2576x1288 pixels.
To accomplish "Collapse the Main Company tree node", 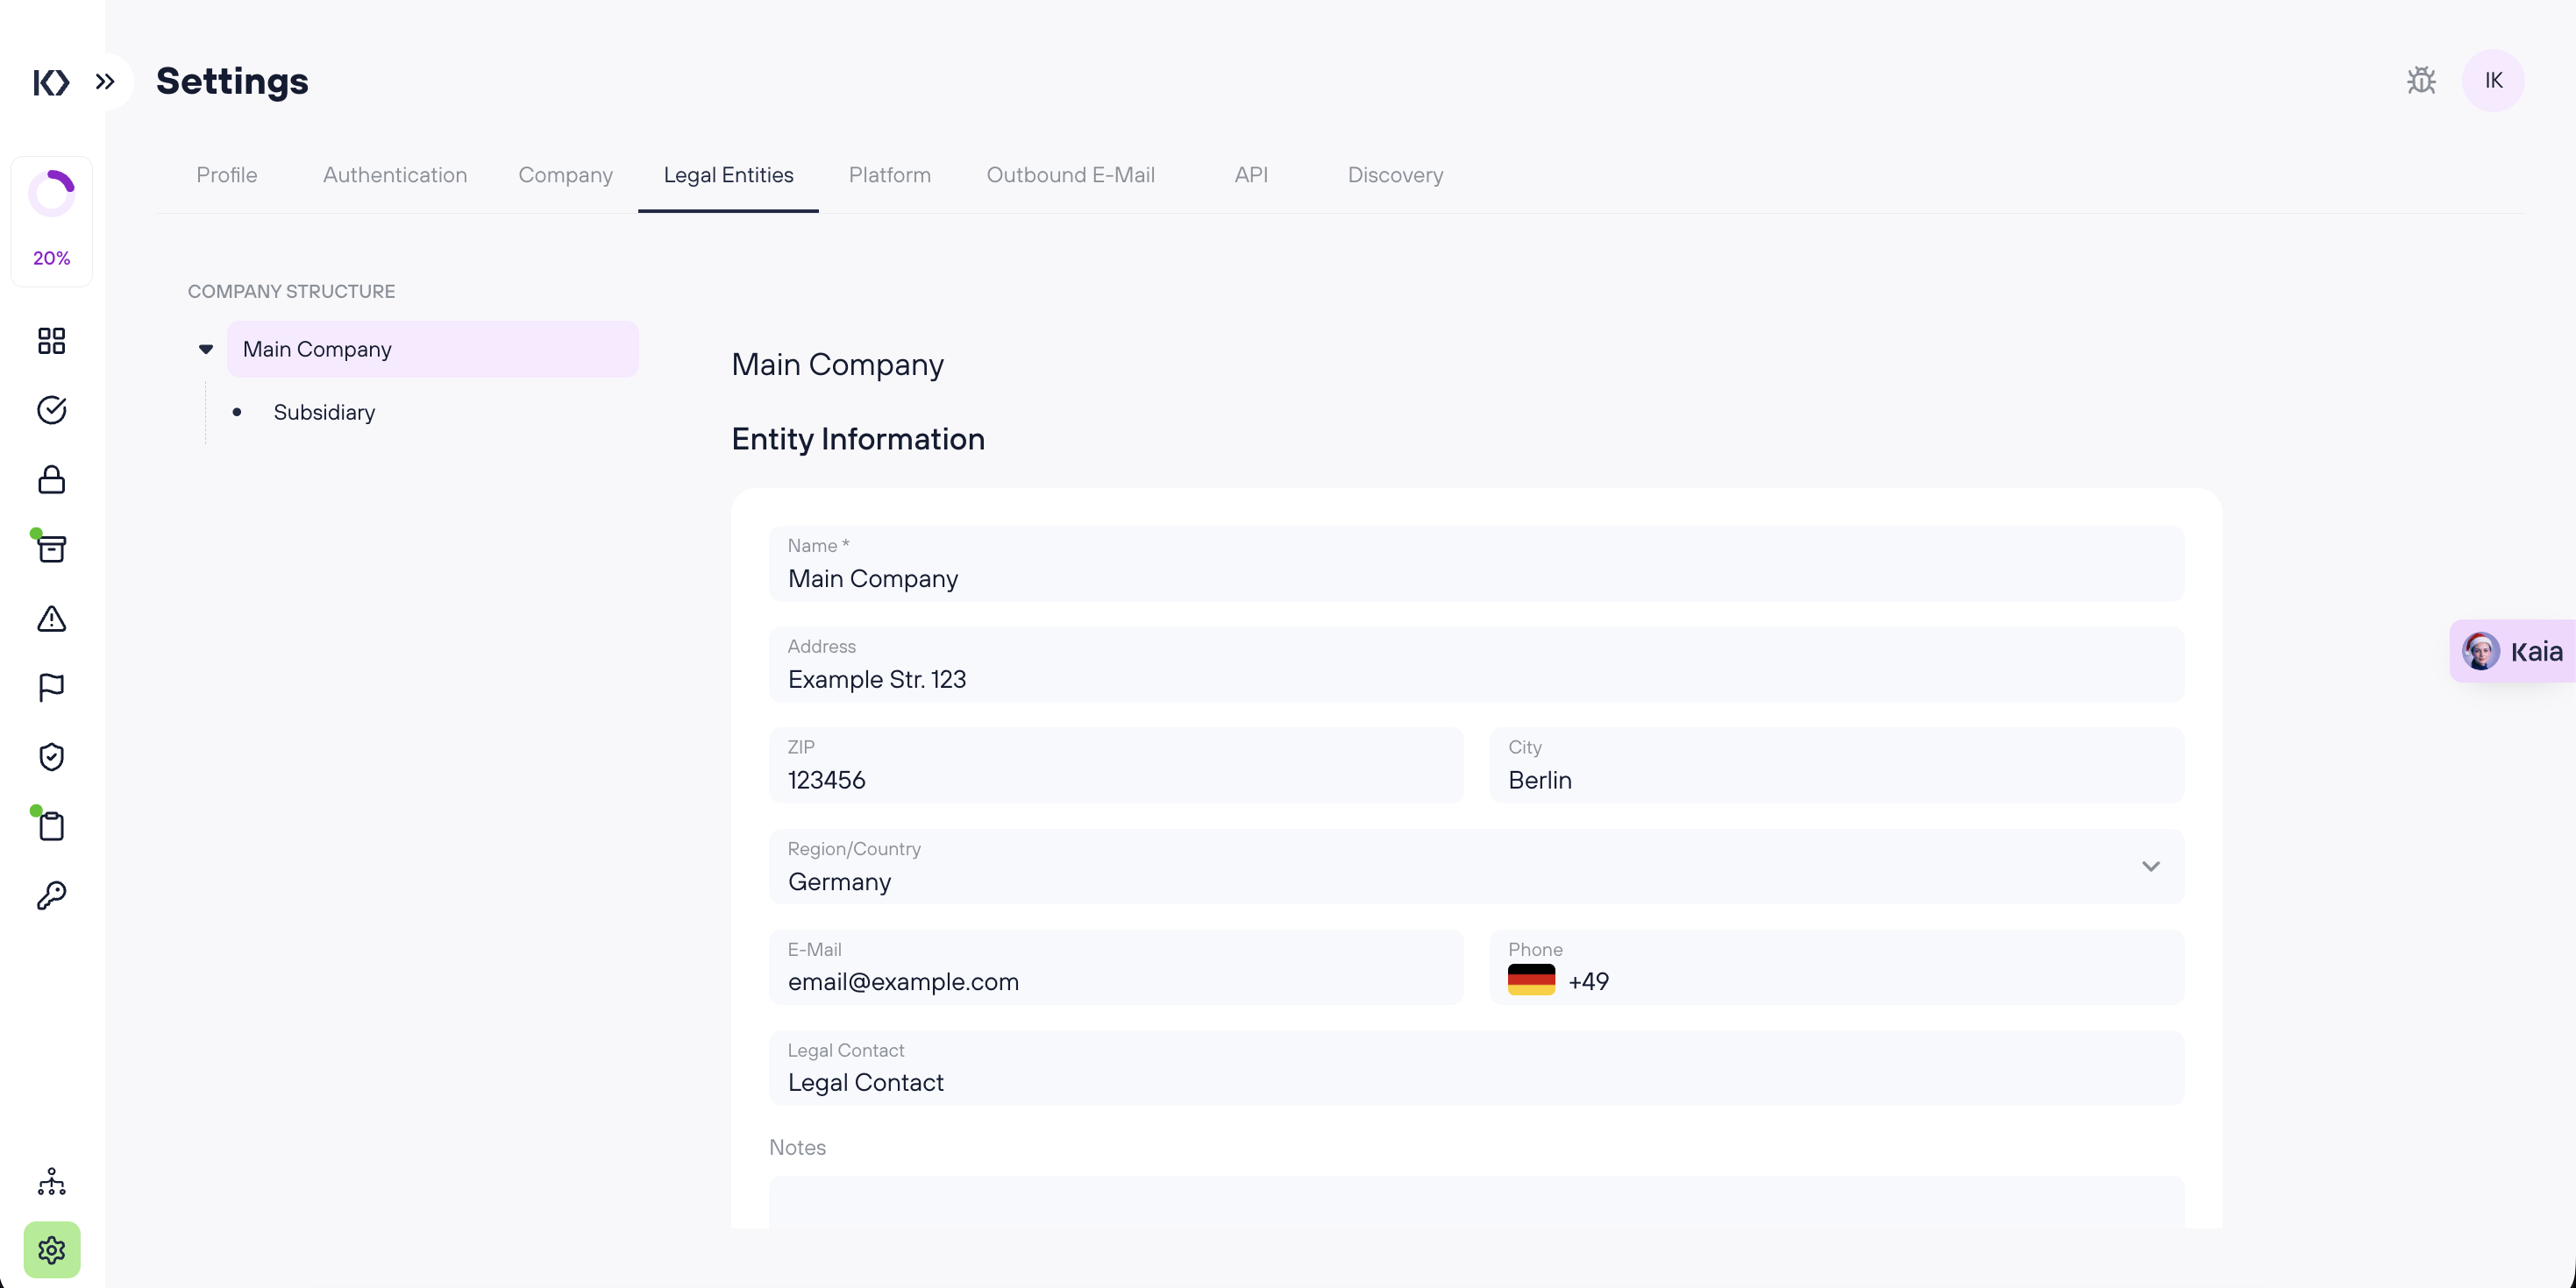I will tap(206, 349).
